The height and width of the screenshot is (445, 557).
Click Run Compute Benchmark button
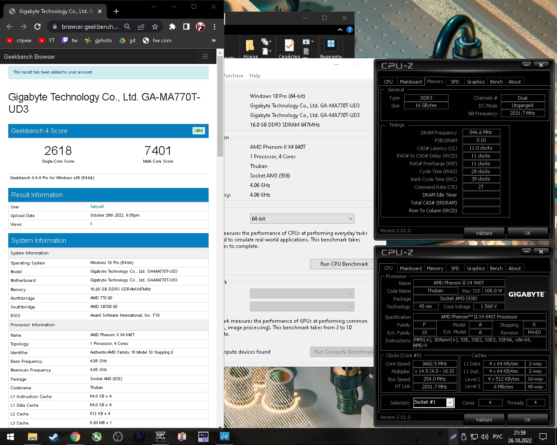(x=342, y=352)
